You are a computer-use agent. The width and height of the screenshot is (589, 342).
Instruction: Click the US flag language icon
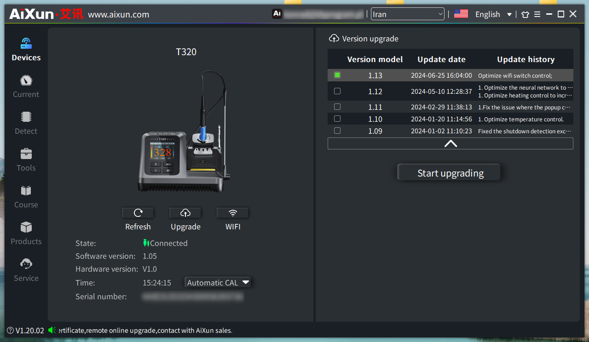(x=461, y=14)
